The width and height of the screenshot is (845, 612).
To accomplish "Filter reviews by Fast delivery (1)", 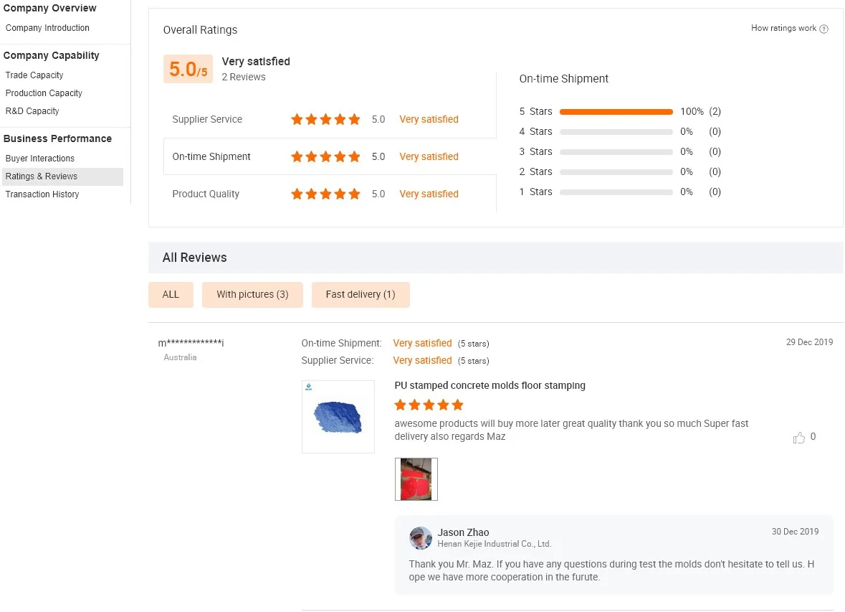I will point(360,295).
